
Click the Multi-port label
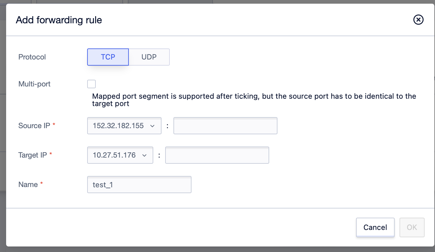35,84
